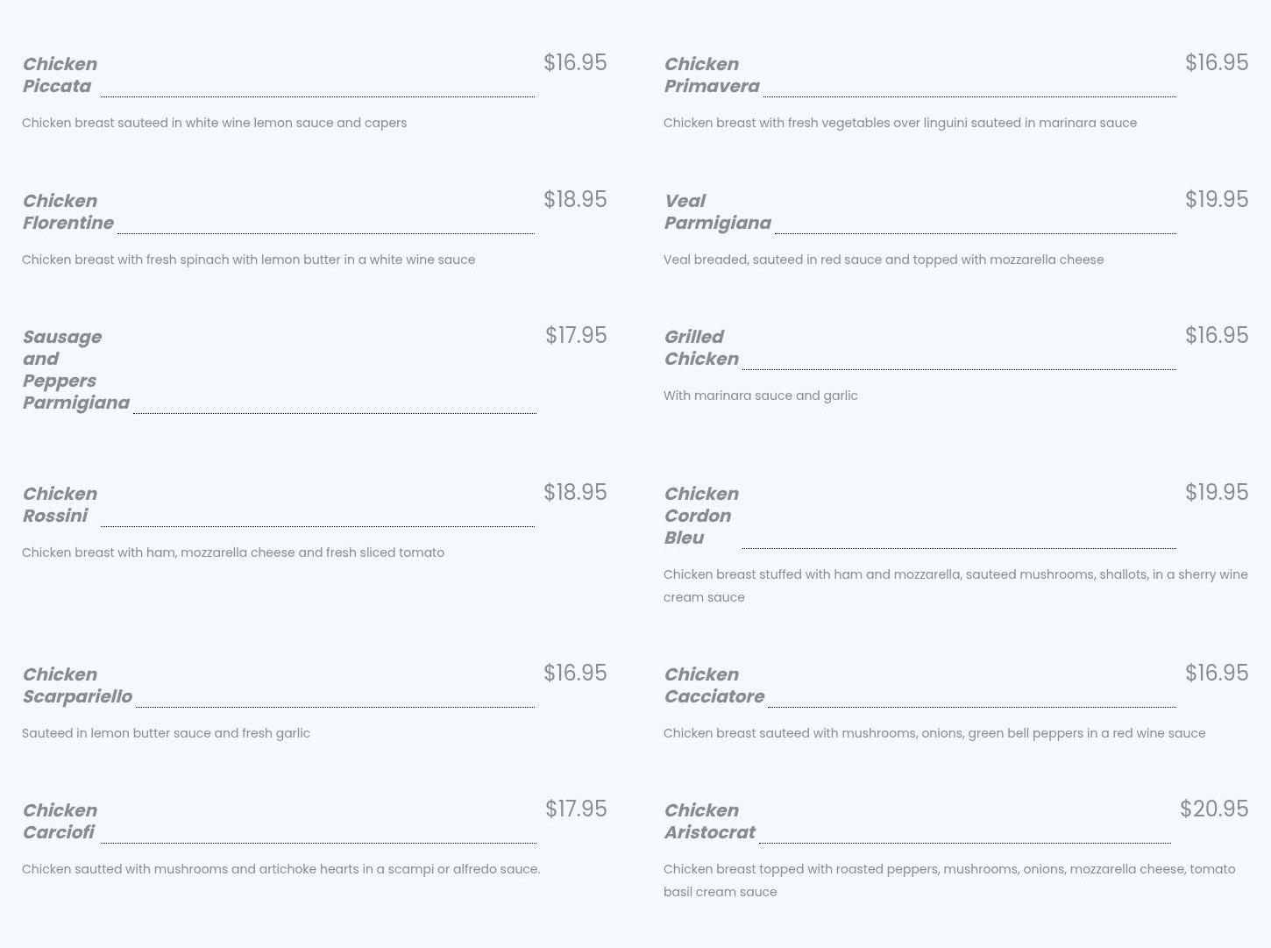Open the Veal Parmigiana menu item

click(x=718, y=212)
